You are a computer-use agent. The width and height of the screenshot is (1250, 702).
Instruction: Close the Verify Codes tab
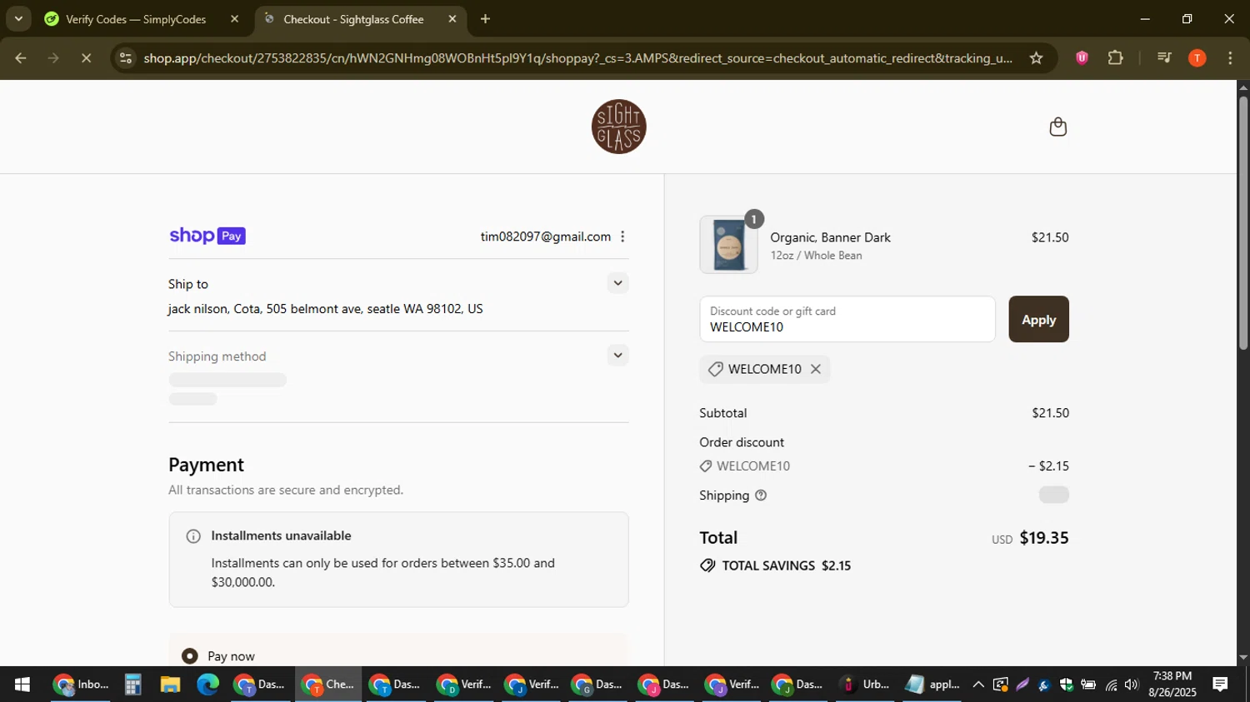(234, 18)
